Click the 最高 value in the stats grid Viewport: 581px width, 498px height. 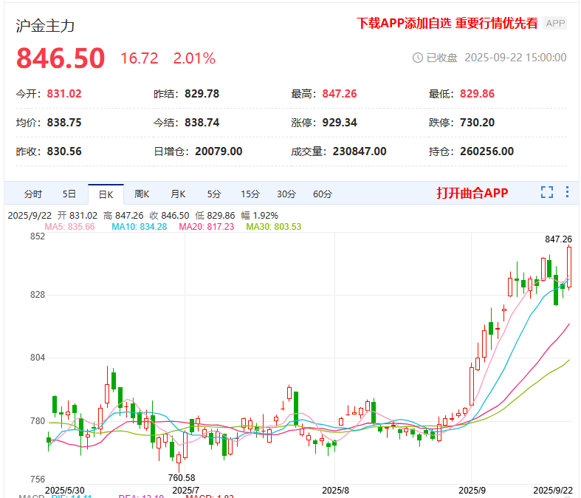[340, 93]
